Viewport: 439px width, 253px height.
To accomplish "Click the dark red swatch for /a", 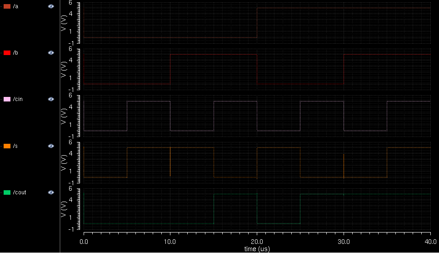I will point(7,6).
